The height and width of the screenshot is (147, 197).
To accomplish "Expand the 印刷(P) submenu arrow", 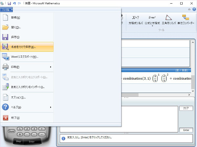I will (51, 67).
